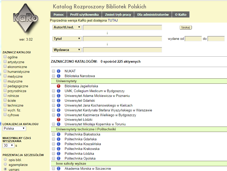
Task: Select the 'opis bibl.' radio option
Action: 5,159
